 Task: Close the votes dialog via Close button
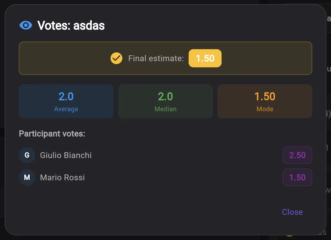pyautogui.click(x=292, y=212)
